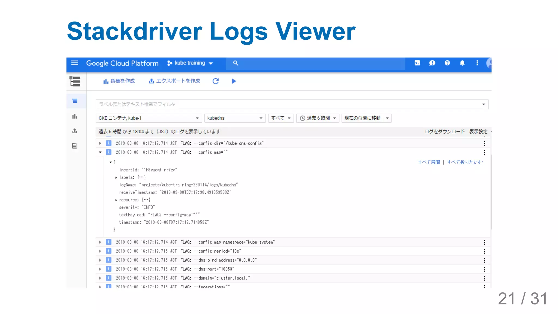Screen dimensions: 558x314
Task: Open 表示設定 view options
Action: click(x=478, y=131)
